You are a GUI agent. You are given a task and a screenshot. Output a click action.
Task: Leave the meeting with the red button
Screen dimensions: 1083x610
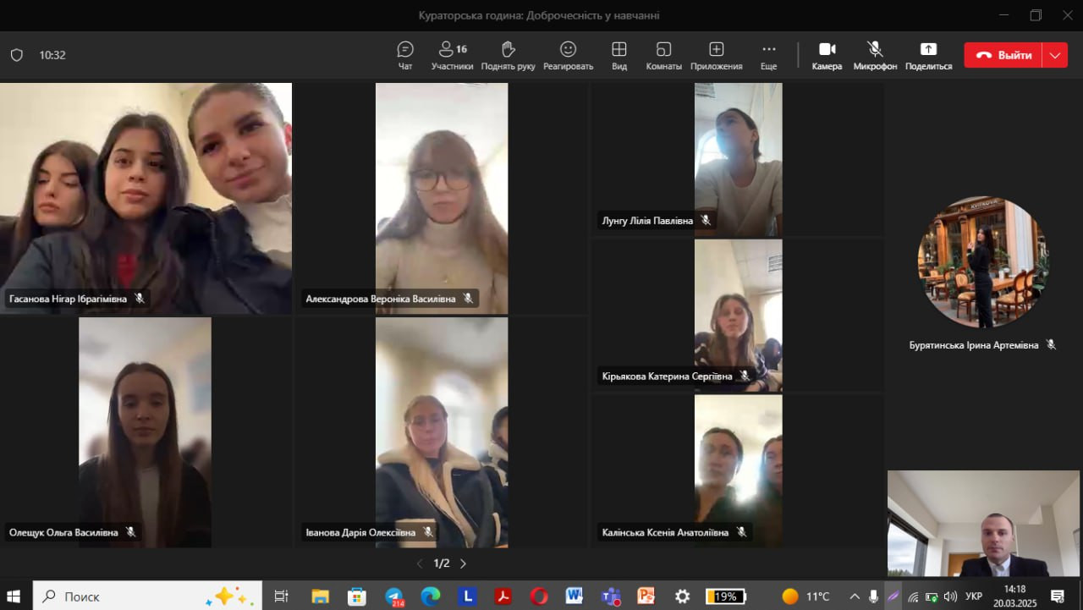tap(1003, 55)
